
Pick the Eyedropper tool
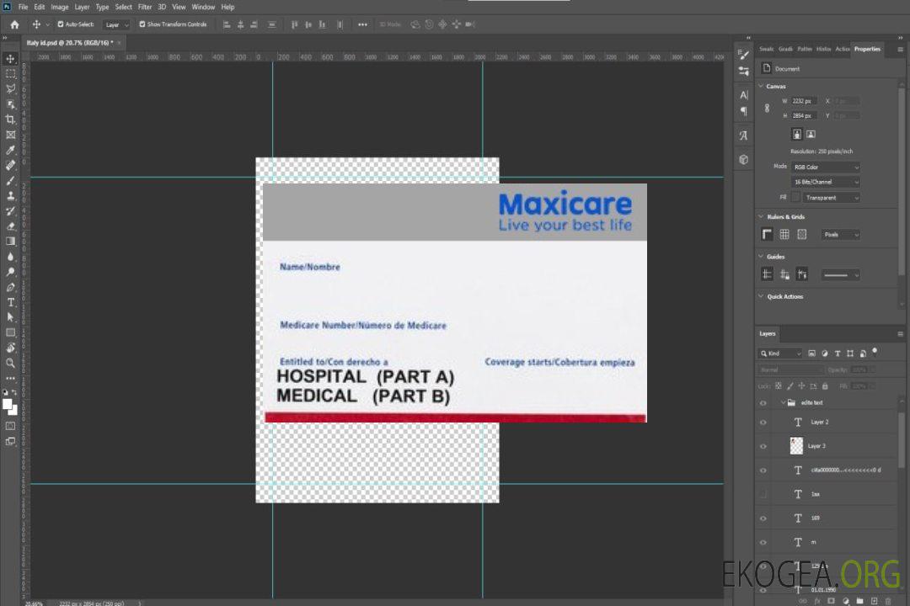11,150
